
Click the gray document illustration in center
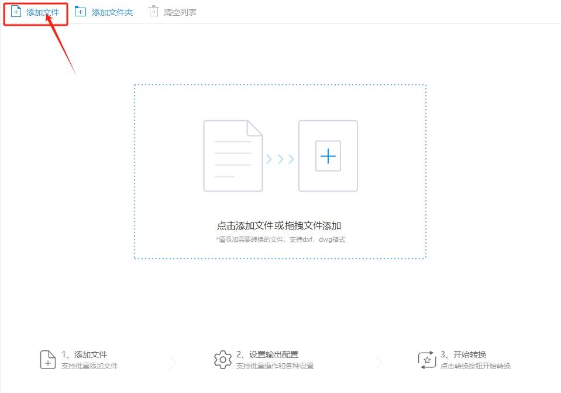[232, 155]
